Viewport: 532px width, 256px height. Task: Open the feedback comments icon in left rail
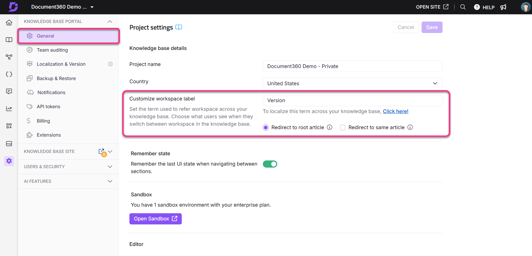pos(9,91)
